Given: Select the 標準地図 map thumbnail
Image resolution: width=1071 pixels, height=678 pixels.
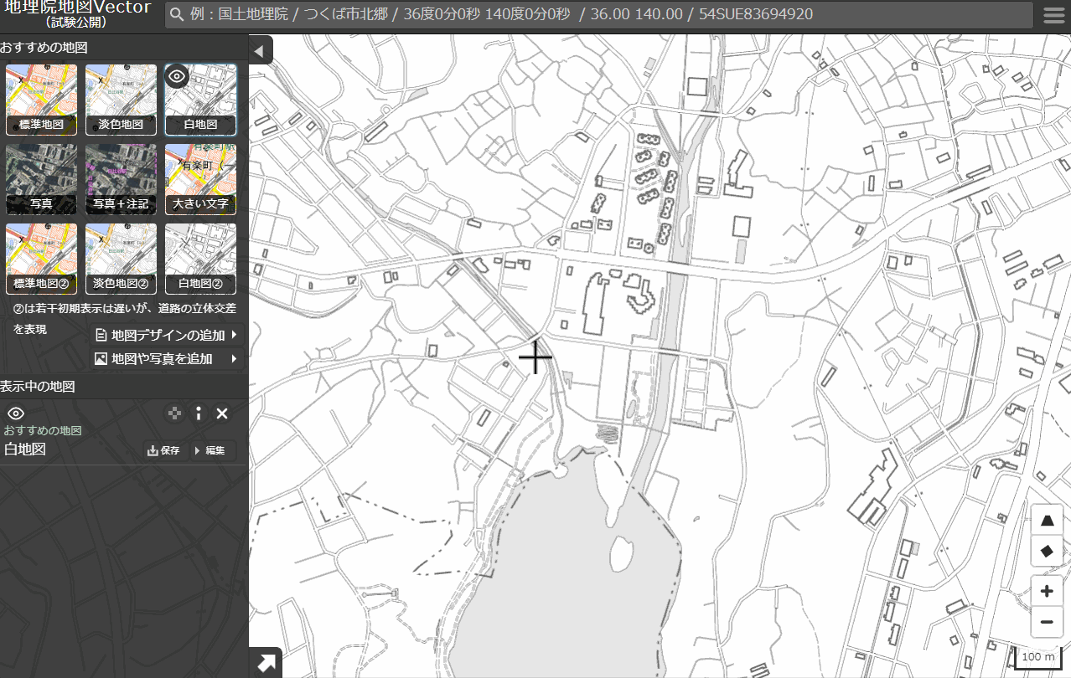Looking at the screenshot, I should pos(41,100).
